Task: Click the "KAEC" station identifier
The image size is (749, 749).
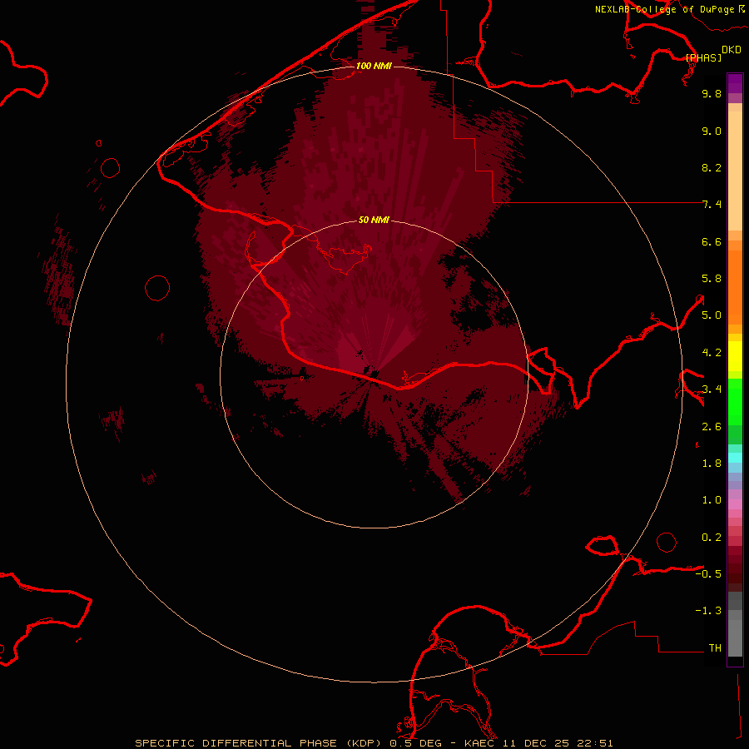Action: (479, 743)
